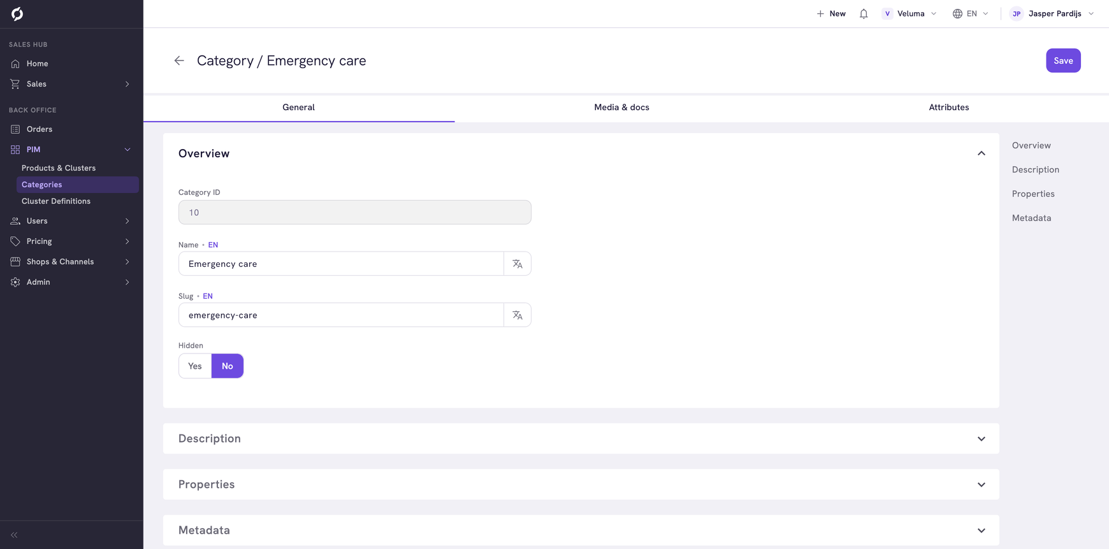The height and width of the screenshot is (549, 1109).
Task: Expand the Description section
Action: point(982,439)
